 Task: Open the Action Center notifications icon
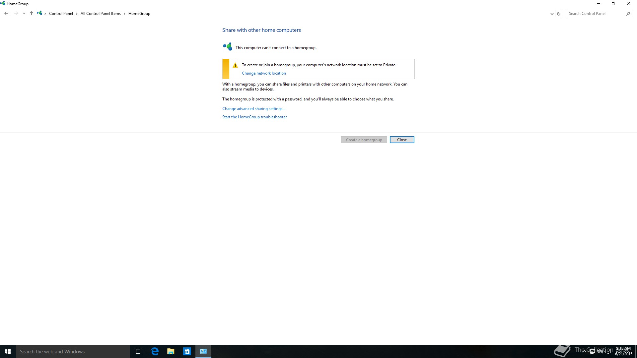point(608,351)
